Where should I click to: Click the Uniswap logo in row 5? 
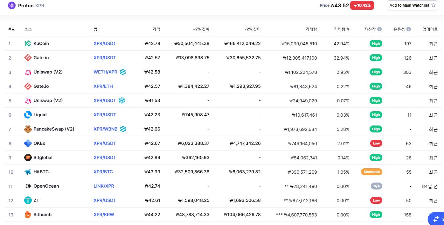[x=28, y=100]
